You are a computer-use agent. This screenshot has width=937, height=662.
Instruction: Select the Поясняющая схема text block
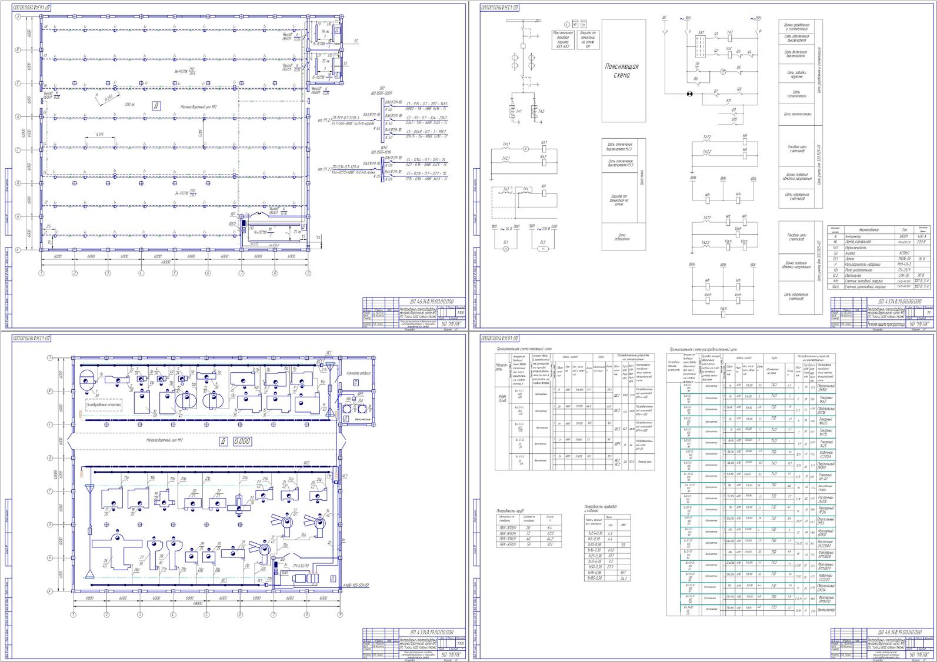[x=622, y=71]
